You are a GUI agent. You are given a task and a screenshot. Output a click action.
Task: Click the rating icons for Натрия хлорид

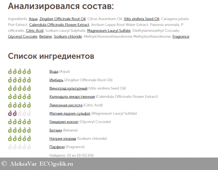(x=19, y=138)
